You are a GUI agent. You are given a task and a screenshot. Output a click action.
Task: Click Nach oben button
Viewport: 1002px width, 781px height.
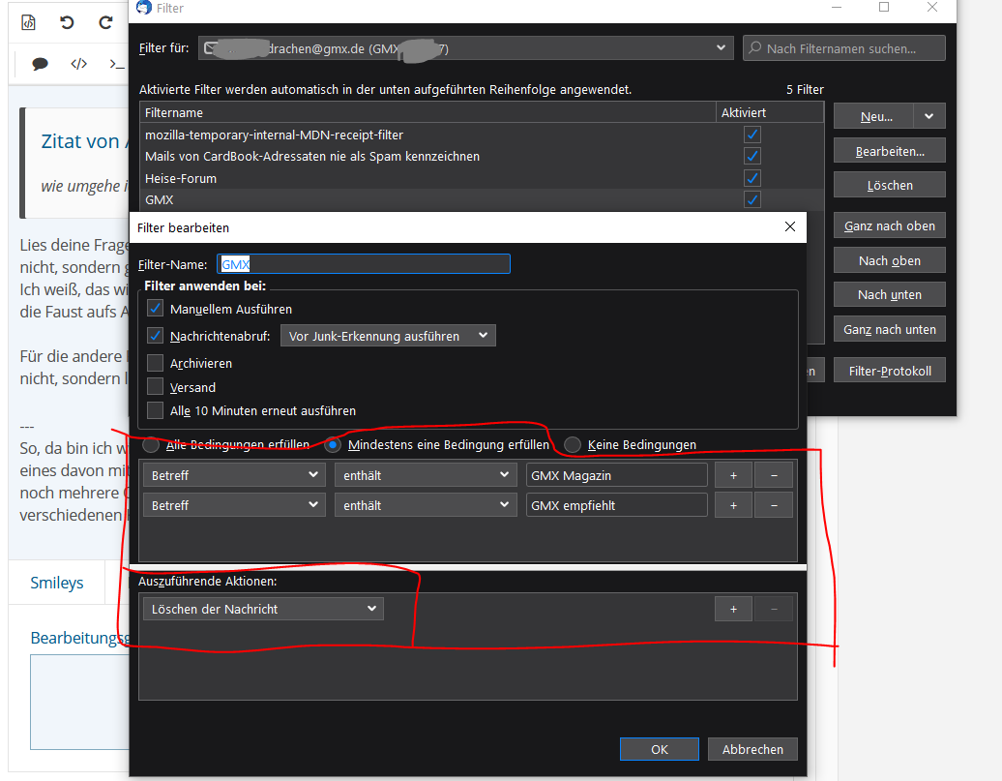pos(890,260)
